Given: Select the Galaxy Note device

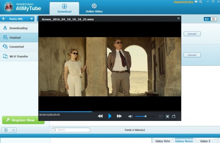Looking at the screenshot, I should pyautogui.click(x=162, y=141).
